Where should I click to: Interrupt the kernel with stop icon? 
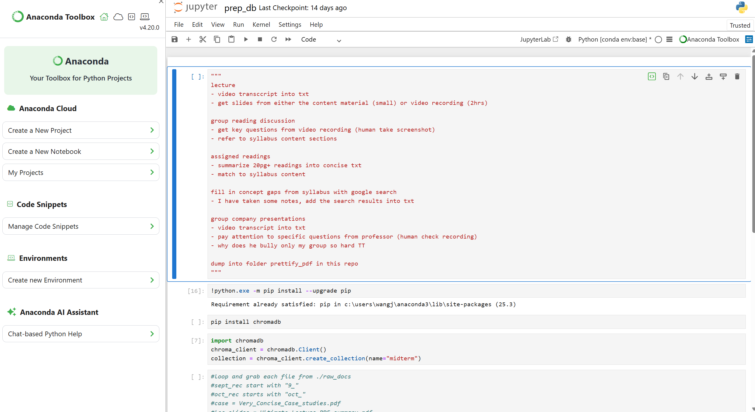click(260, 39)
